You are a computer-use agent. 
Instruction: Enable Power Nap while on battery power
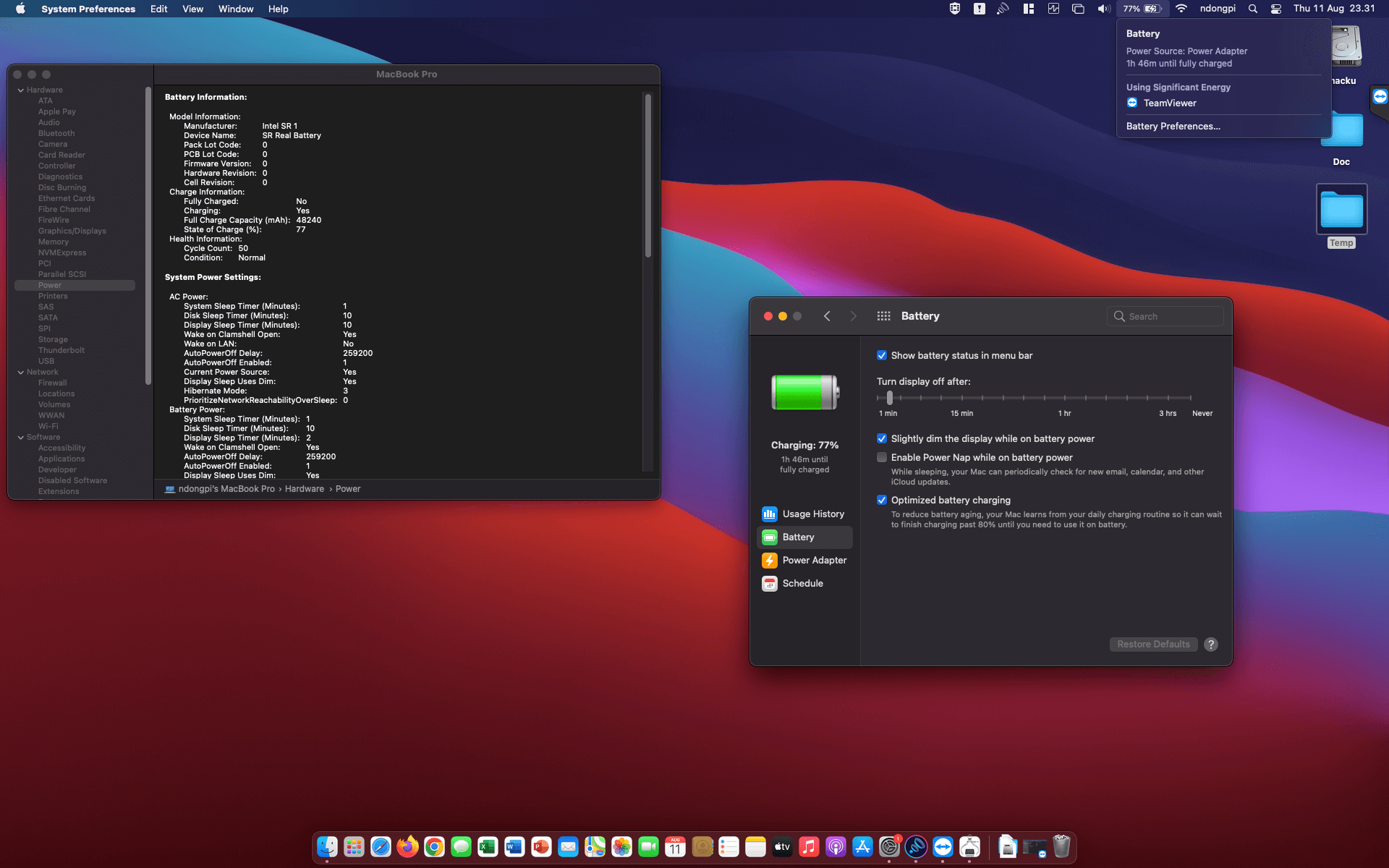882,457
